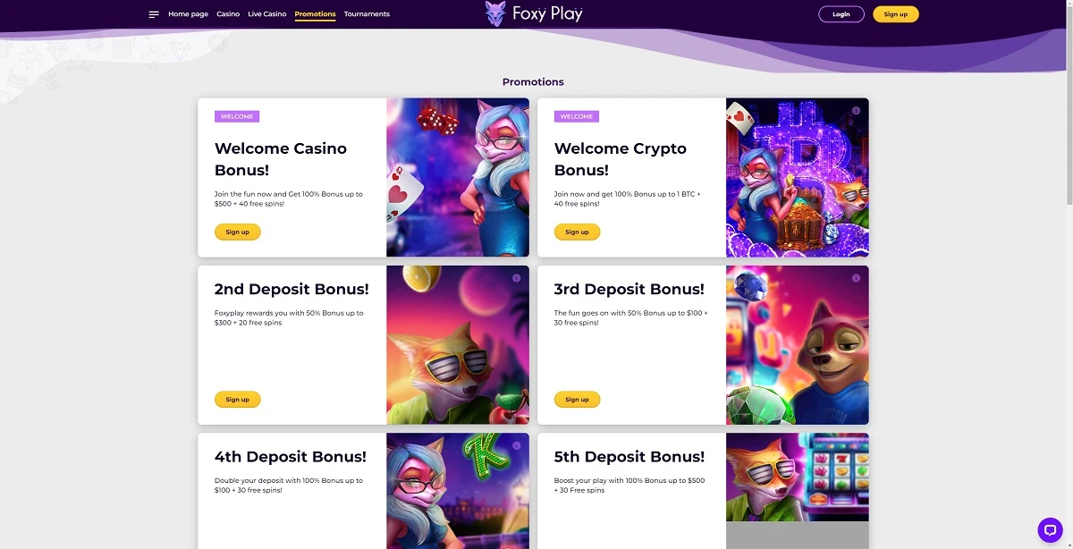
Task: Open the live chat bubble icon
Action: [x=1050, y=529]
